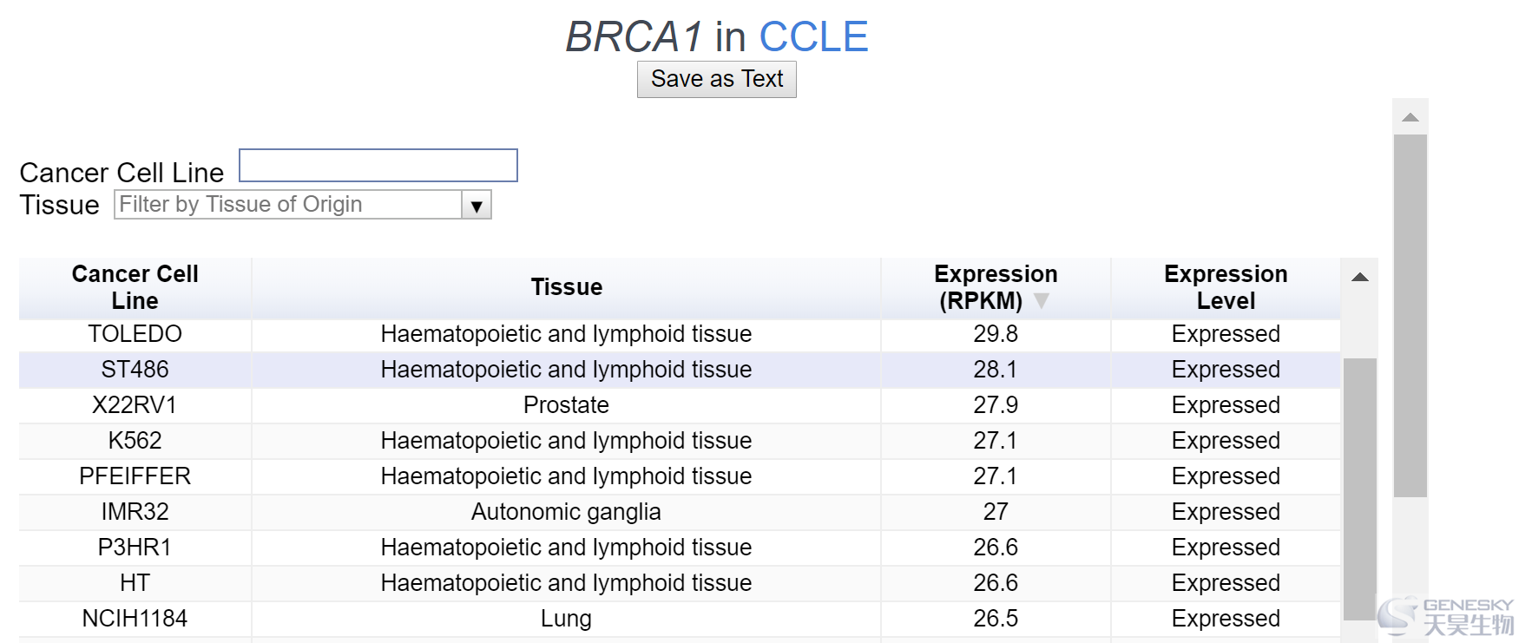Select the K562 cell line row

[x=680, y=441]
